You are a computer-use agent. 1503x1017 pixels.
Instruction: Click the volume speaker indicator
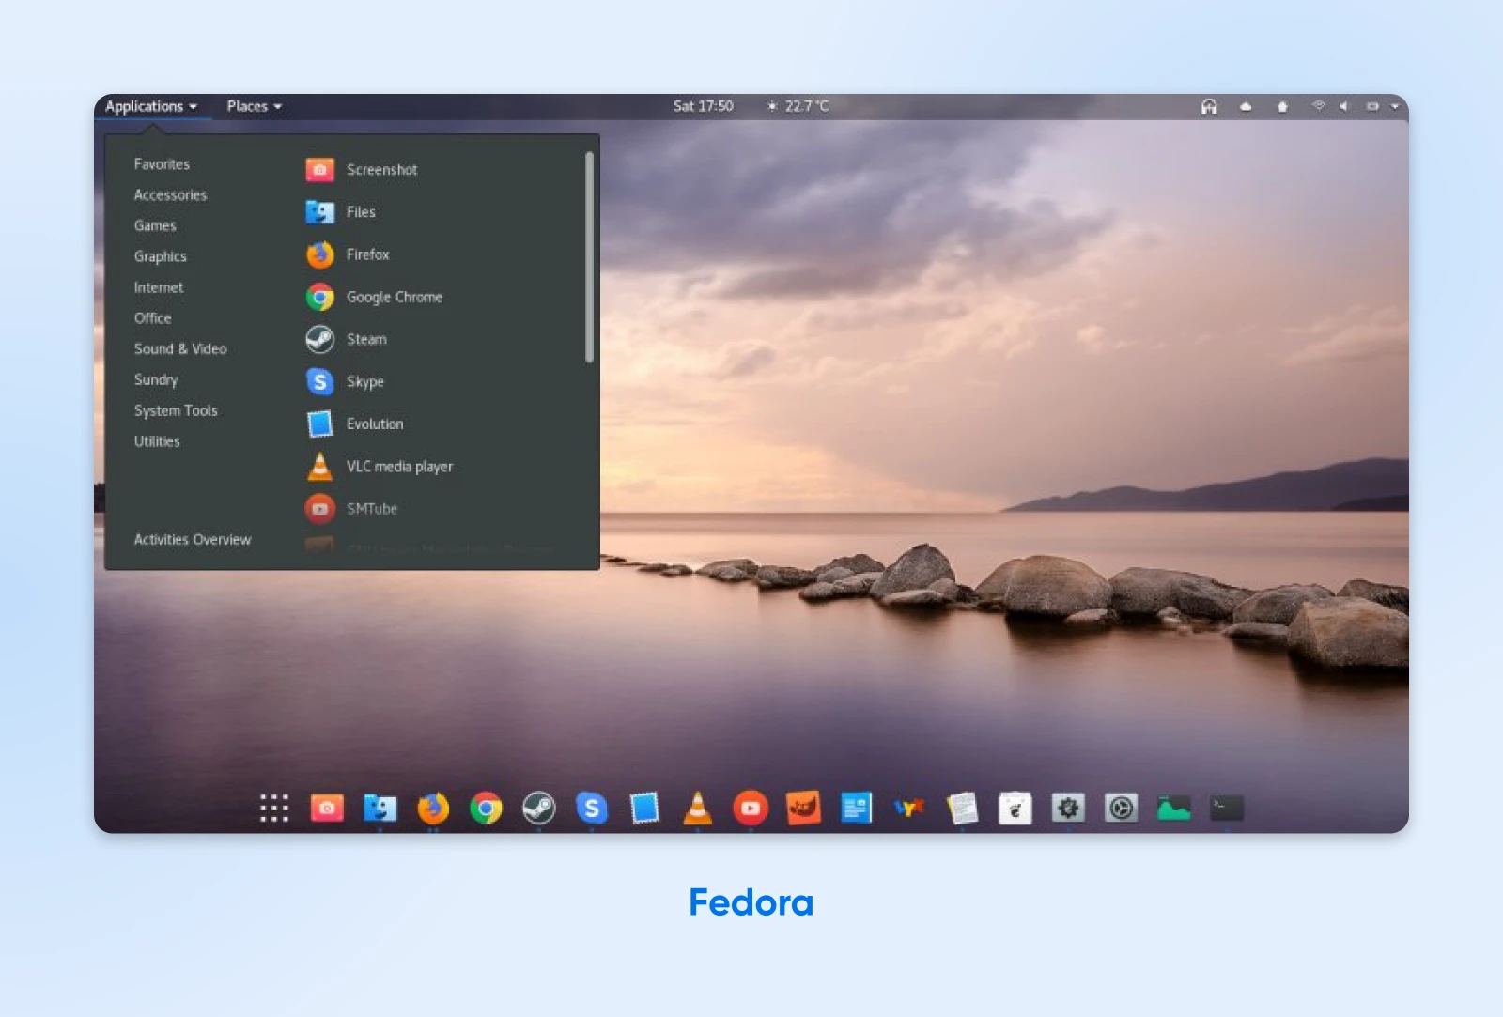pyautogui.click(x=1344, y=106)
